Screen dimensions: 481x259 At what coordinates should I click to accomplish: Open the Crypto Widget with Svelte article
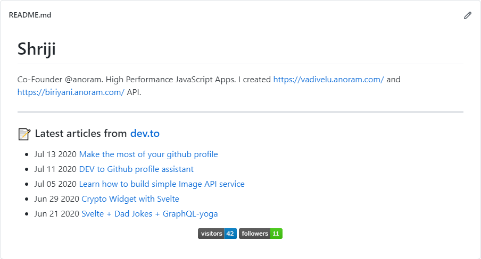[x=130, y=199]
